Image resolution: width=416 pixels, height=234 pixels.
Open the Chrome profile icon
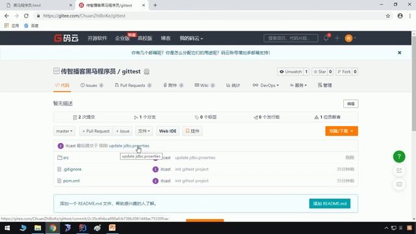pyautogui.click(x=400, y=16)
